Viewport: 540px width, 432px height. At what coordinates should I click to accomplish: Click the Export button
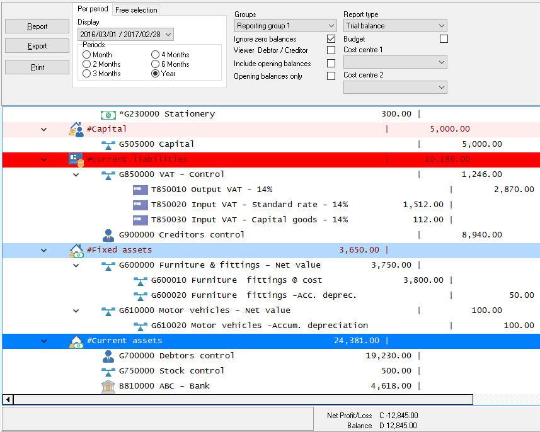coord(37,46)
